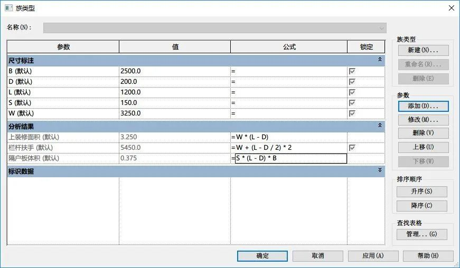This screenshot has height=268, width=460.
Task: Toggle lock checkbox for parameter L
Action: point(352,92)
